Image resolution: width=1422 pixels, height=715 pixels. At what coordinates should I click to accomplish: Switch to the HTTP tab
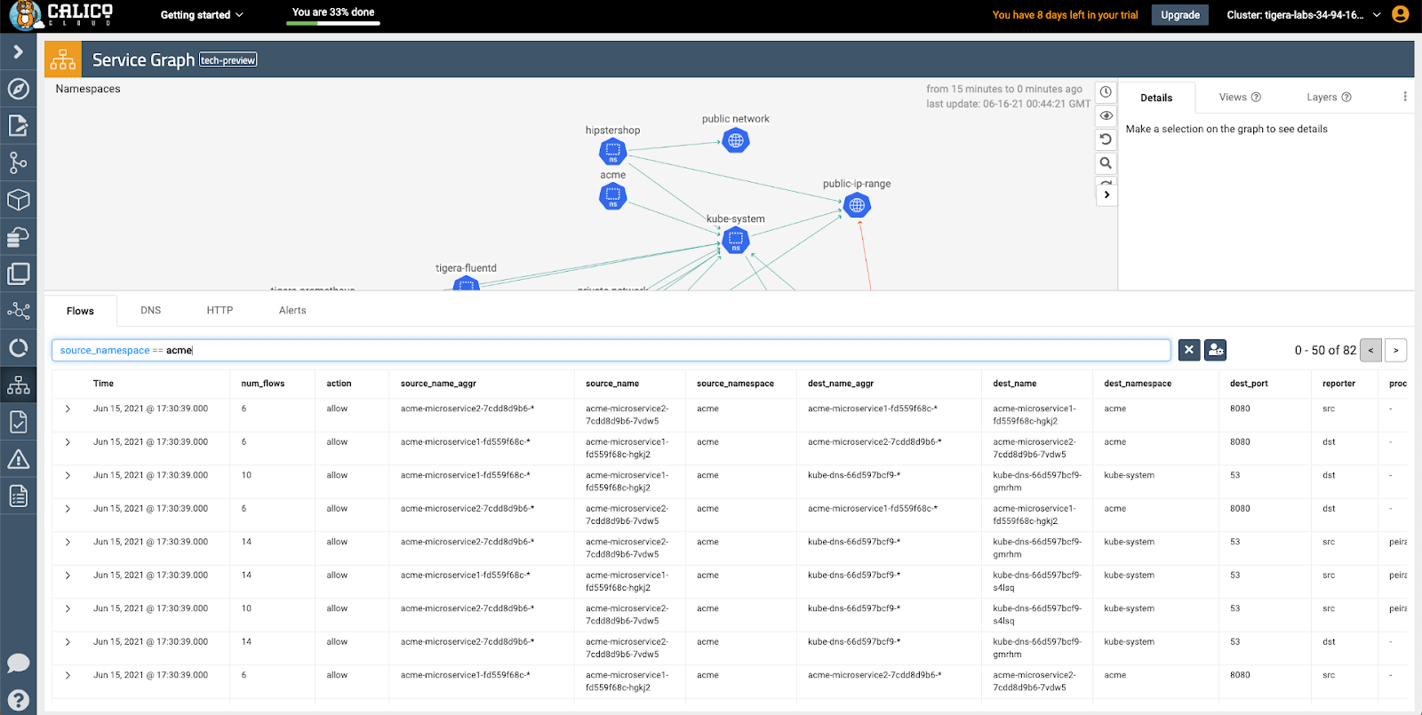pyautogui.click(x=220, y=311)
